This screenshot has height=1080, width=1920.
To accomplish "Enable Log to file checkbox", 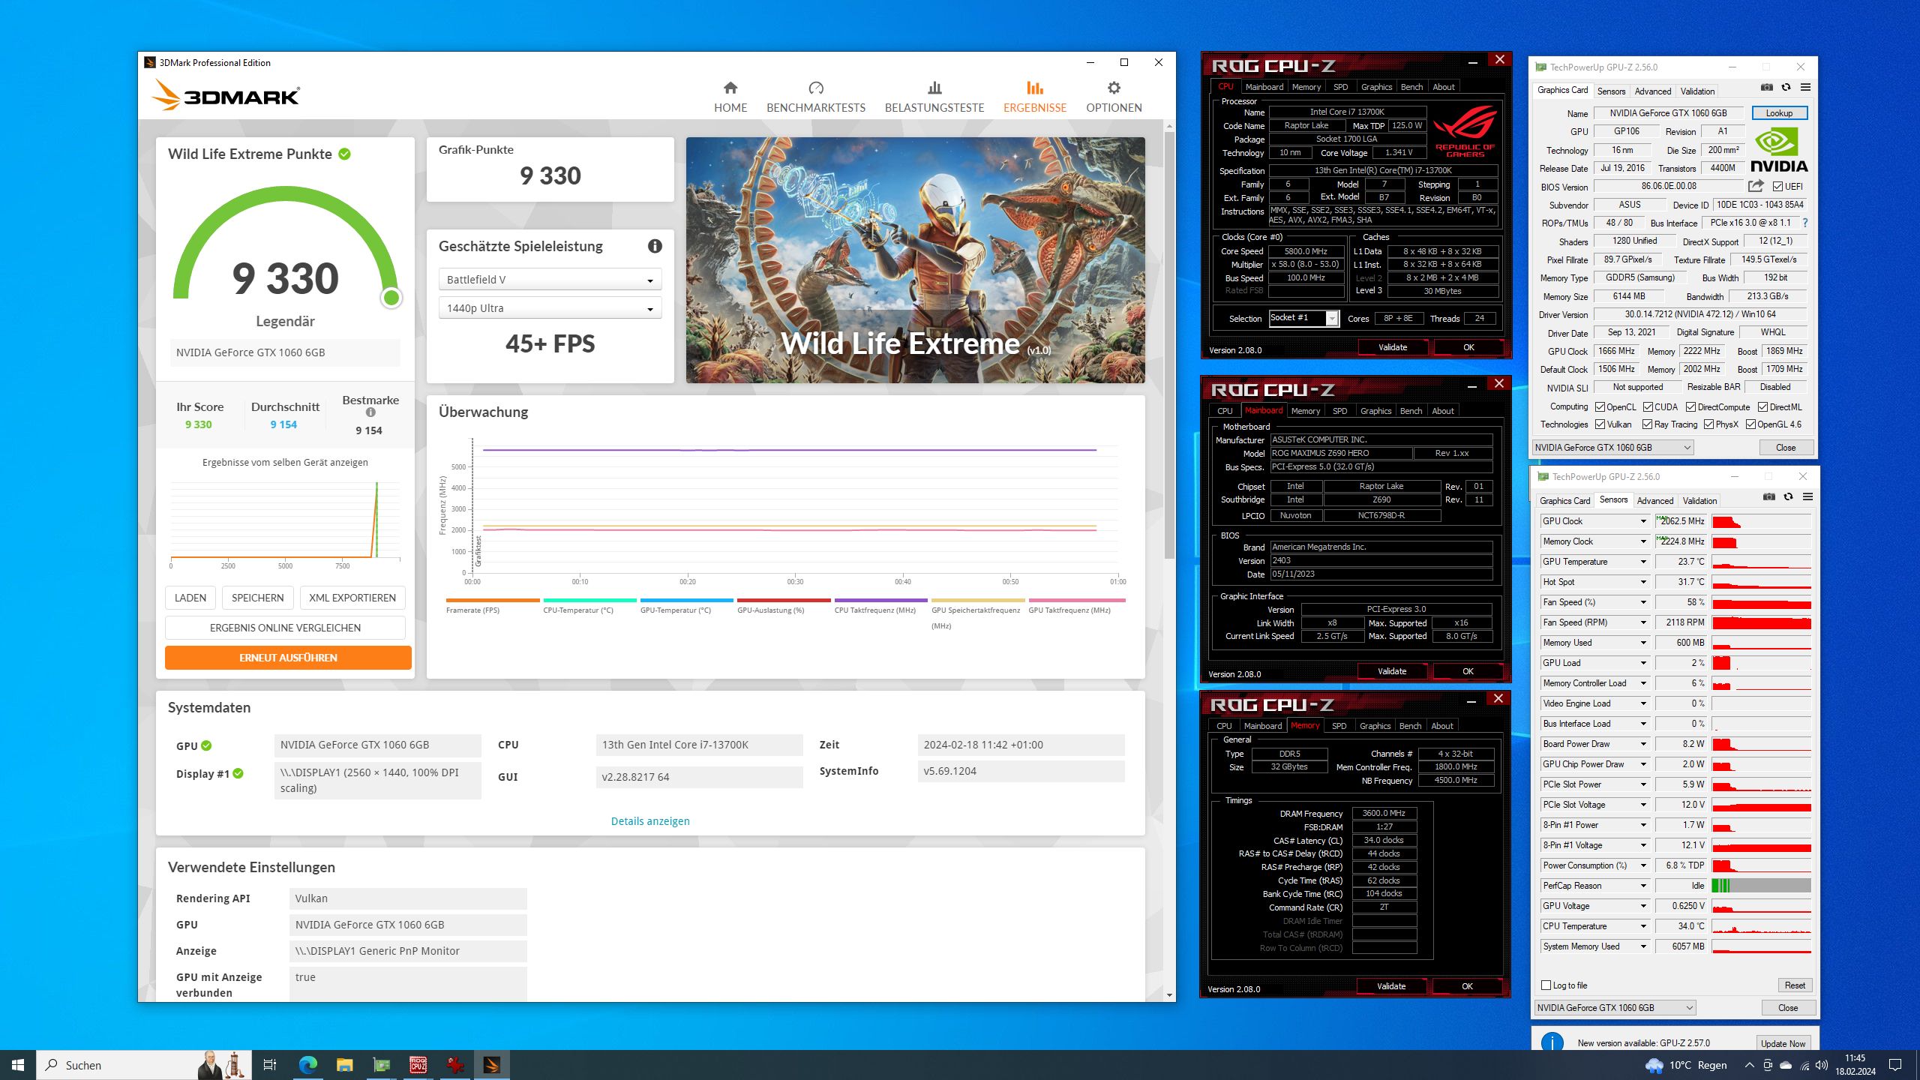I will point(1546,985).
